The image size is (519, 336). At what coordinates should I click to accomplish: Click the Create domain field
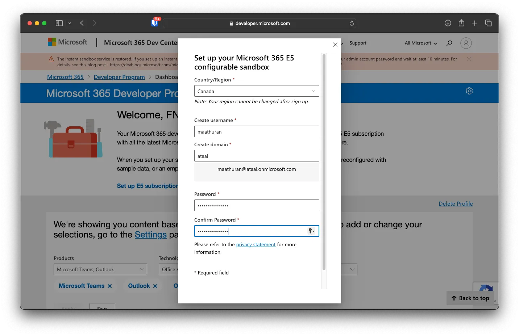(x=257, y=156)
